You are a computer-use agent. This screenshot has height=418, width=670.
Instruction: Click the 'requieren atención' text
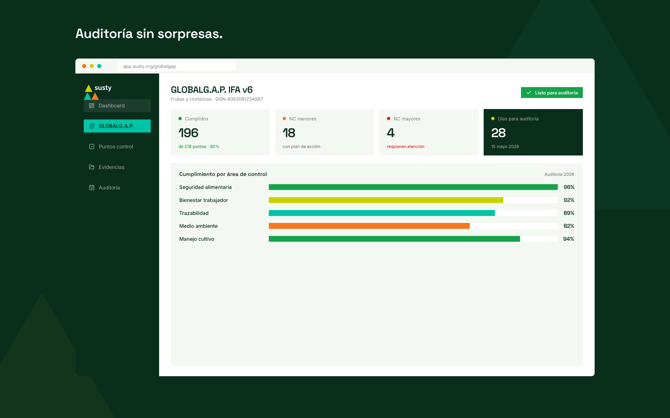click(405, 147)
